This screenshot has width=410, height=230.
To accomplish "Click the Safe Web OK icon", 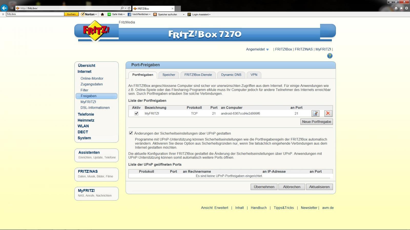I will (x=109, y=14).
